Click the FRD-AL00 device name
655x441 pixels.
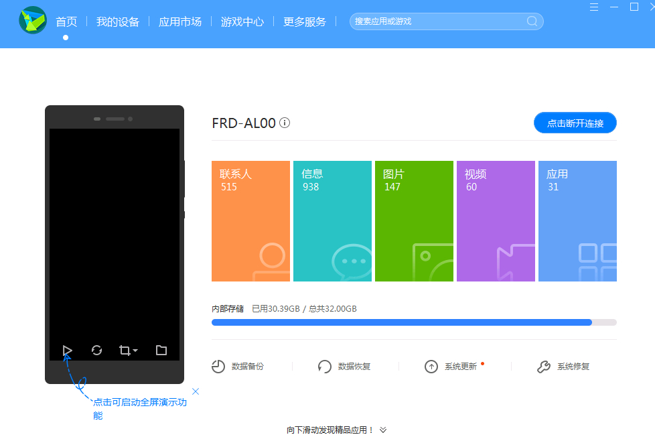pyautogui.click(x=244, y=123)
